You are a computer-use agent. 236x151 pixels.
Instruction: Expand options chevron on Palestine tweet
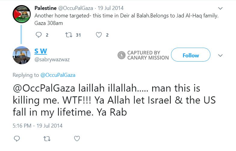point(220,8)
